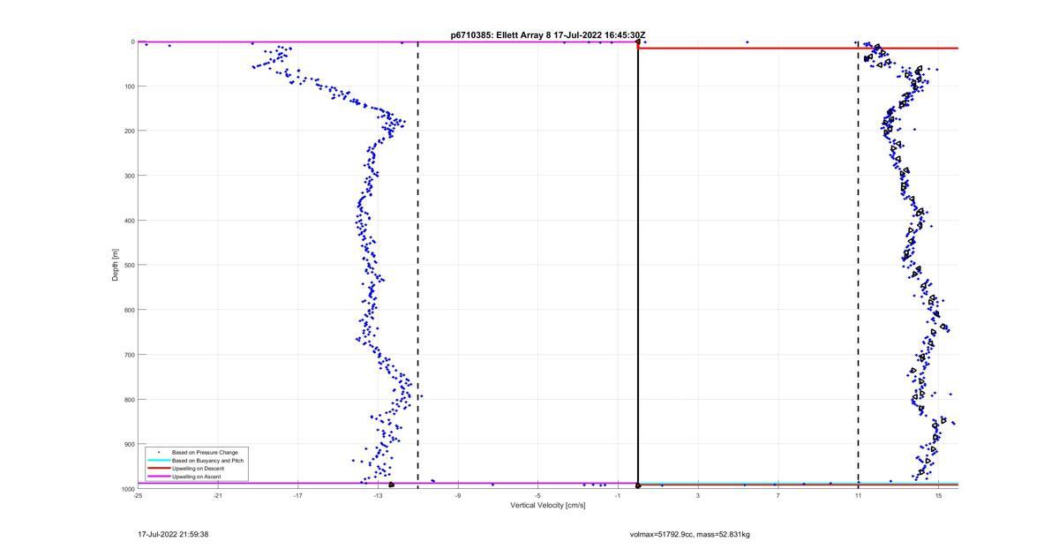Click the timestamp '17-Jul-2022 21:59:38'

click(173, 534)
